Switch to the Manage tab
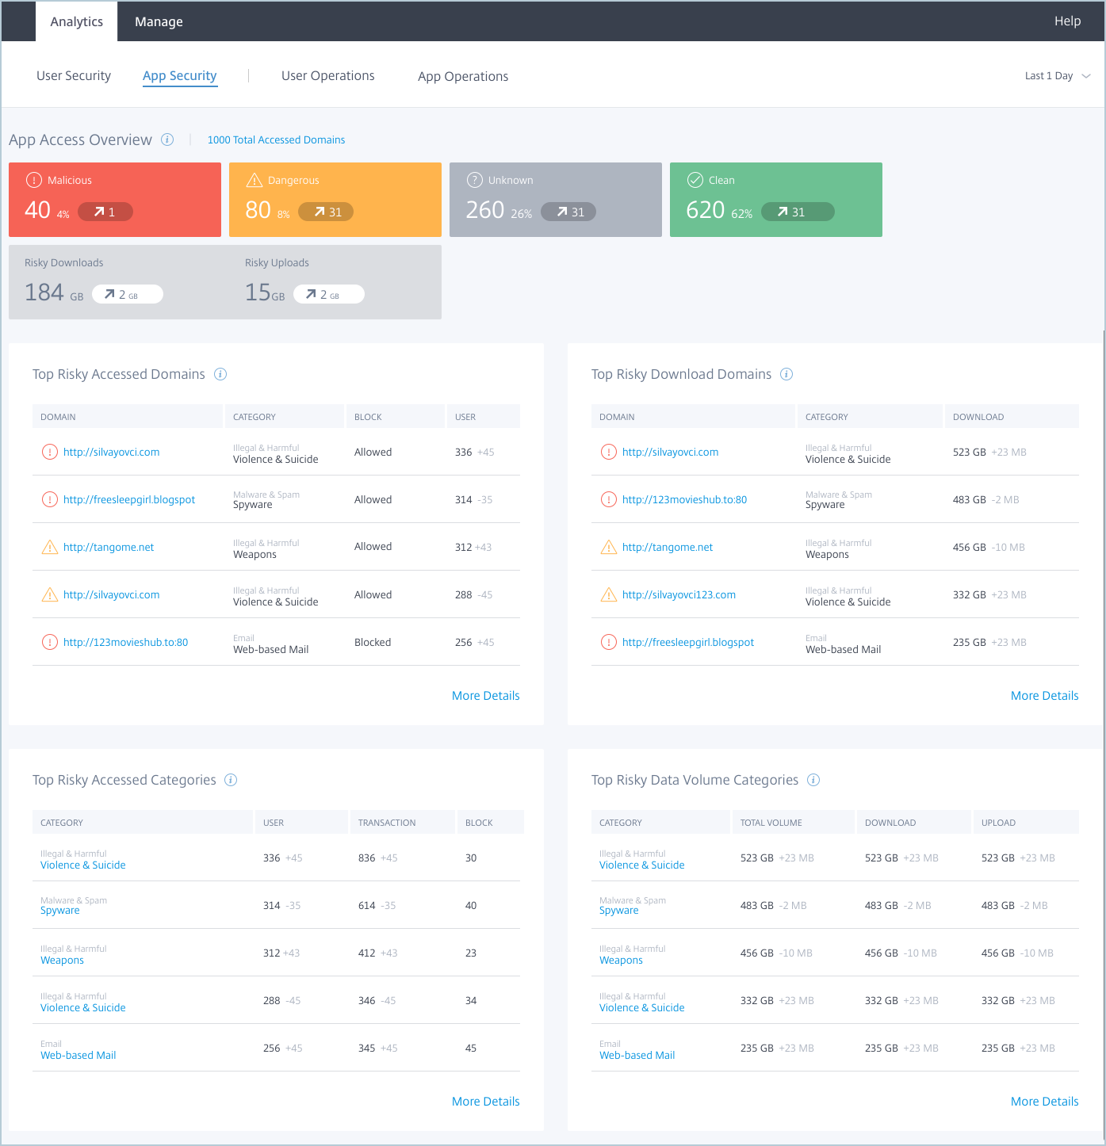The width and height of the screenshot is (1106, 1146). pyautogui.click(x=159, y=21)
